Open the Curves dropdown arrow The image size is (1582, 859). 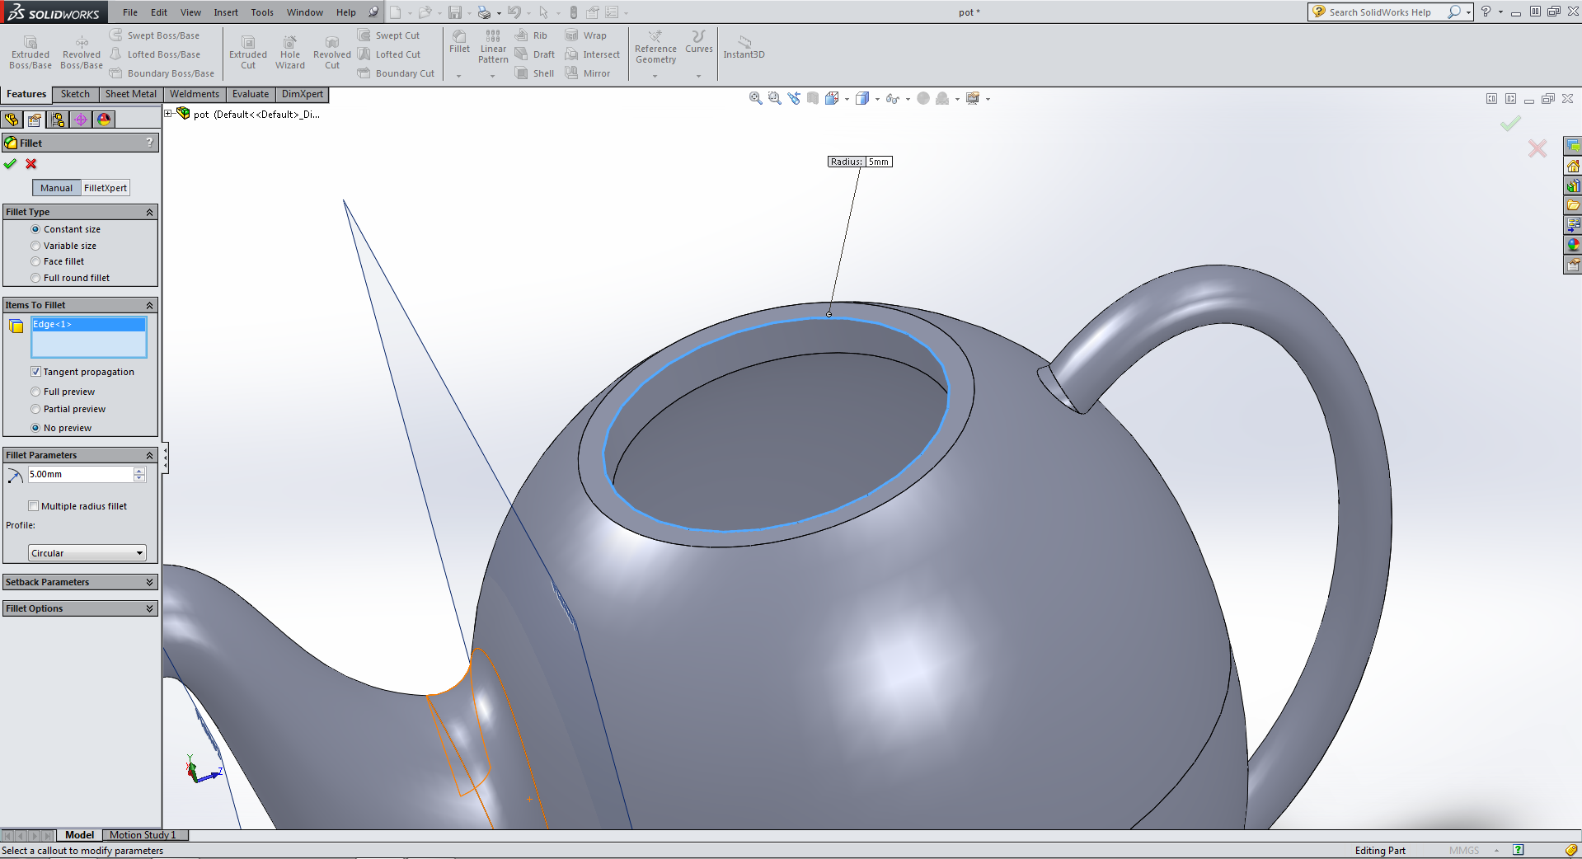coord(698,76)
